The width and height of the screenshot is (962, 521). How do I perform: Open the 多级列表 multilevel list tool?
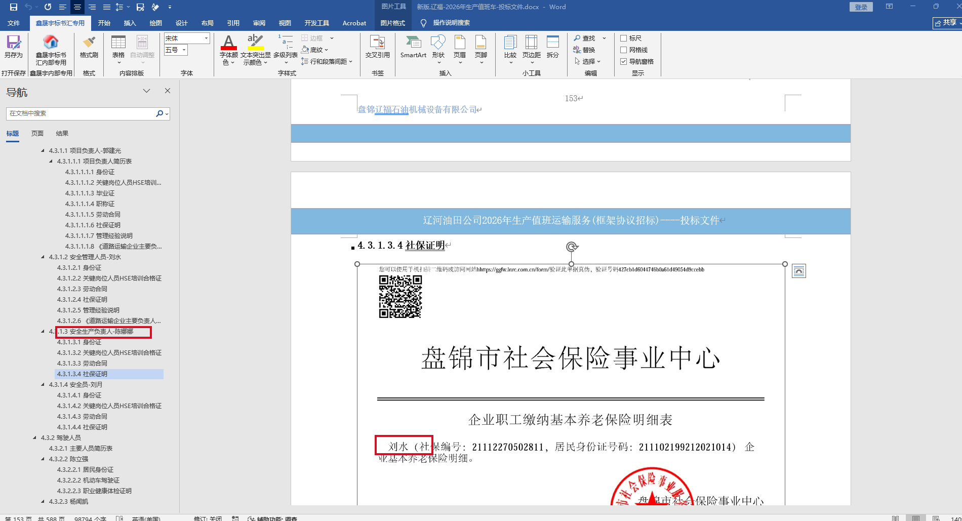click(286, 50)
